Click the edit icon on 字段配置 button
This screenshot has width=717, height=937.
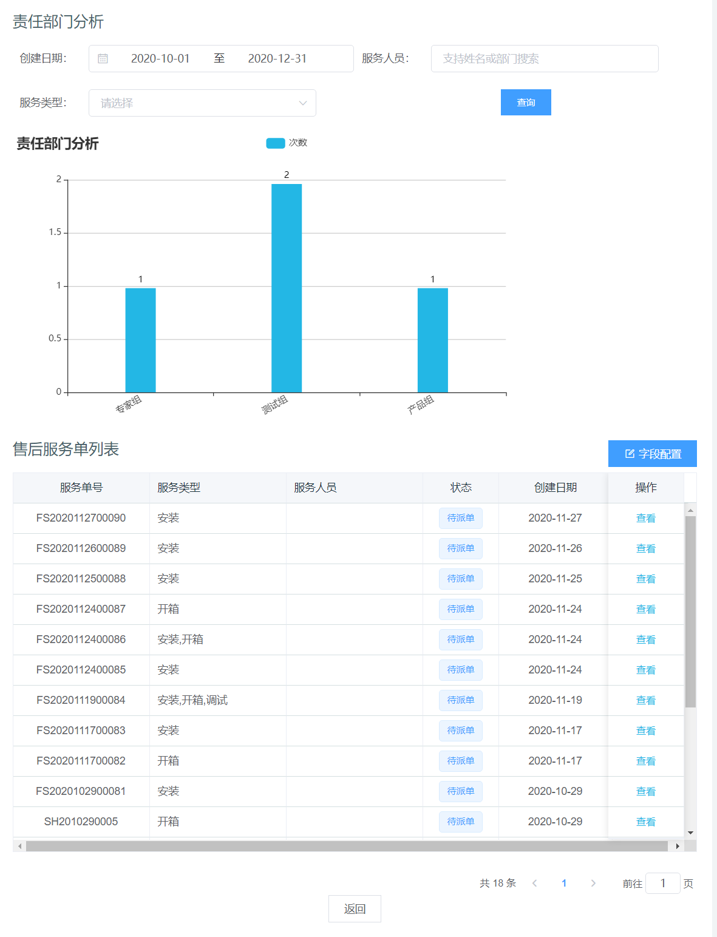(x=630, y=454)
